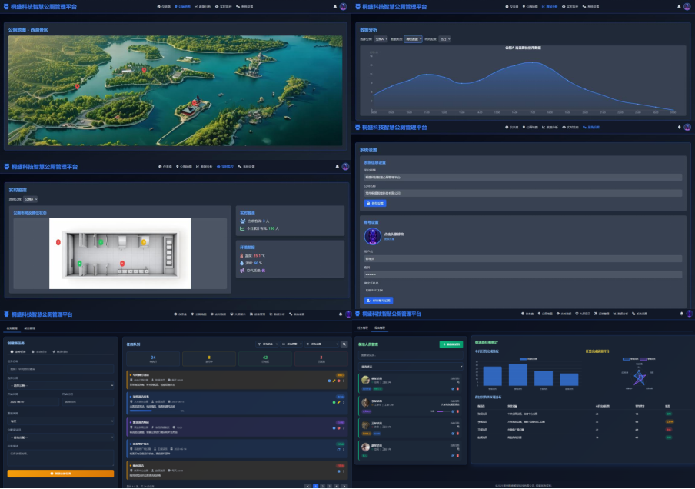
Task: Select the clock-icon task type in the create task form
Action: [18, 351]
